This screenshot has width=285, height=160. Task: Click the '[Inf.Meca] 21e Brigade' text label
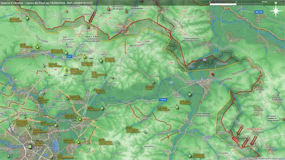[x=185, y=102]
